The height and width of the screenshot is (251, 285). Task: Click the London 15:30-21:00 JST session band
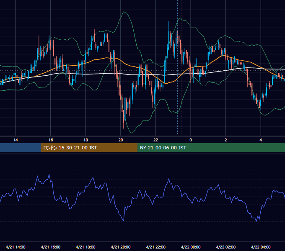(89, 148)
